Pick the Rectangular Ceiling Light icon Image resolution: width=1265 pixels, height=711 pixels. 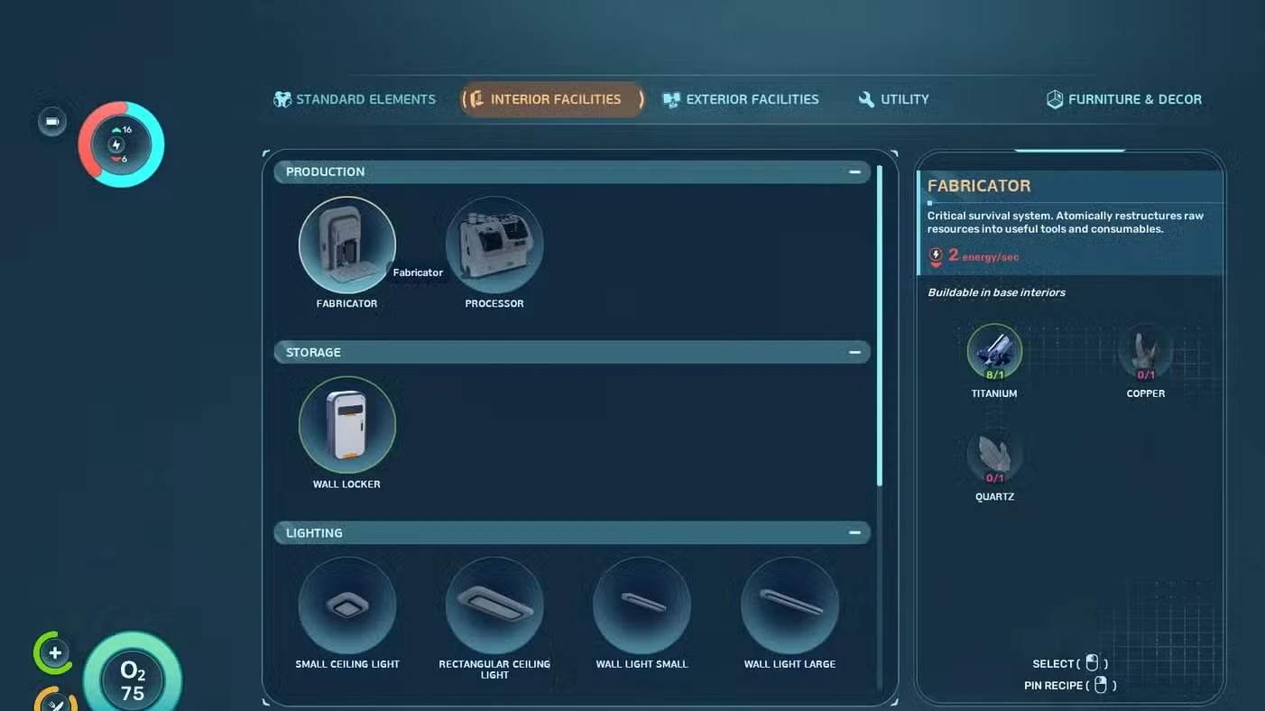[494, 606]
